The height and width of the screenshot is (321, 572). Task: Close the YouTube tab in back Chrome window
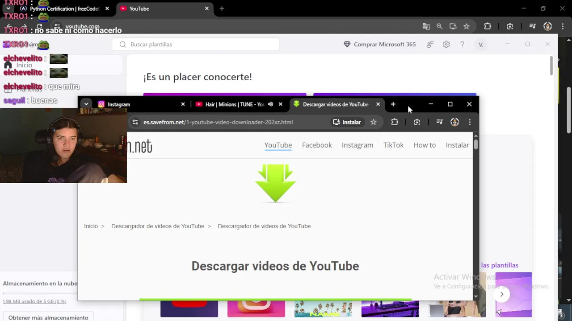[x=207, y=8]
